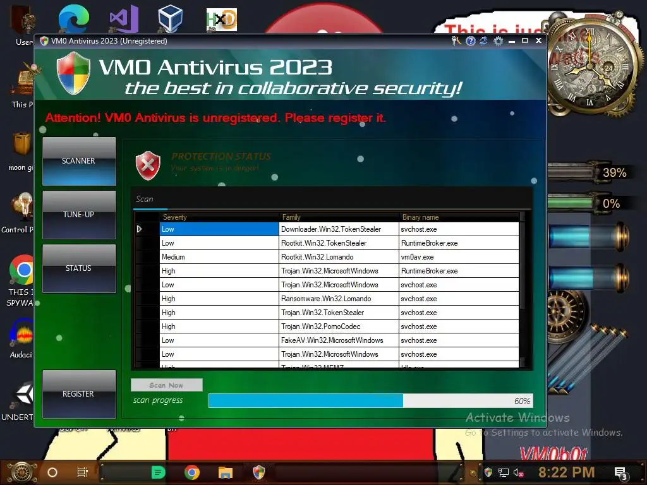Image resolution: width=647 pixels, height=485 pixels.
Task: Open the TUNE-UP section
Action: pos(79,215)
